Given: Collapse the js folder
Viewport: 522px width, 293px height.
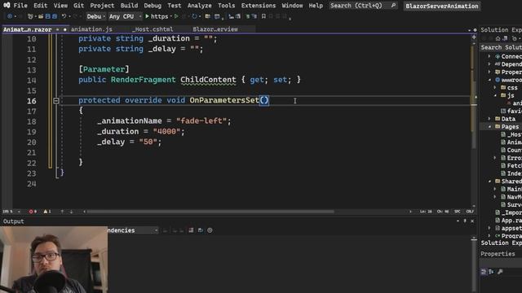Looking at the screenshot, I should pos(495,96).
